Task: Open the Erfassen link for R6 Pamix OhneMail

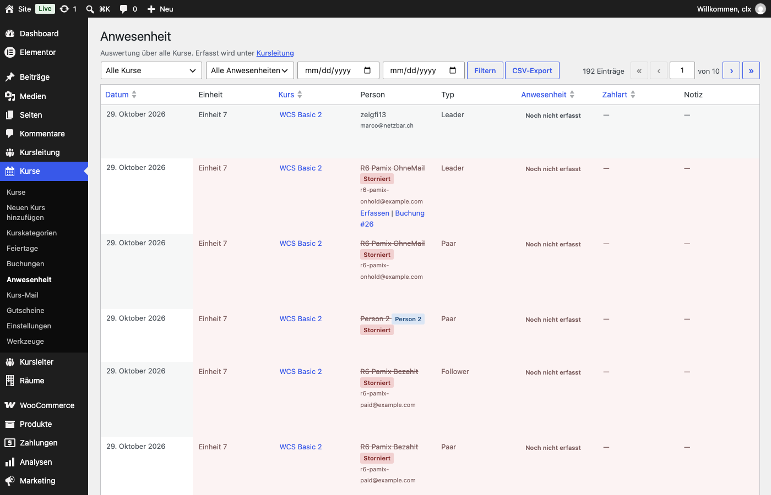Action: point(374,213)
